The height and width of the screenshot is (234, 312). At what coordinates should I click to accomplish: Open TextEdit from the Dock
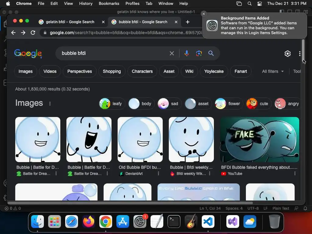click(157, 222)
